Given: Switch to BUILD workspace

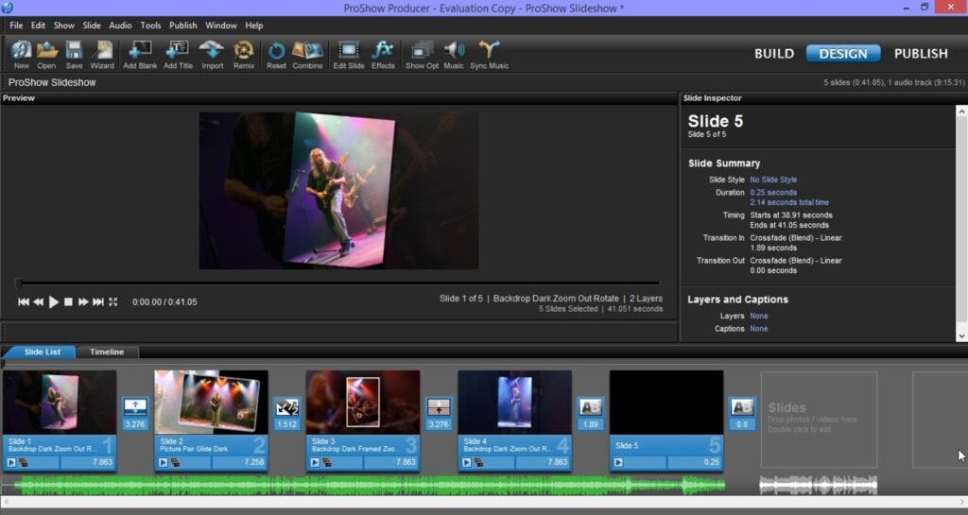Looking at the screenshot, I should tap(774, 54).
